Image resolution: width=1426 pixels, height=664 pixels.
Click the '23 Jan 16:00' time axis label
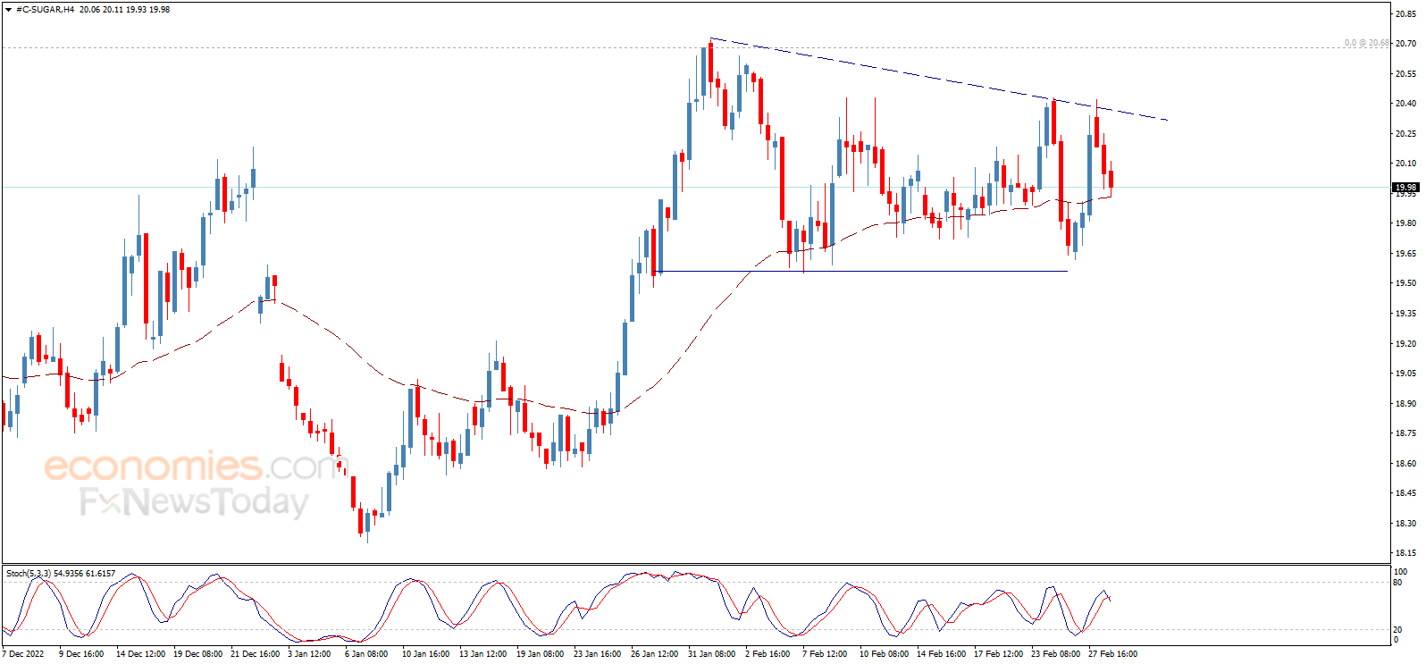pos(598,654)
